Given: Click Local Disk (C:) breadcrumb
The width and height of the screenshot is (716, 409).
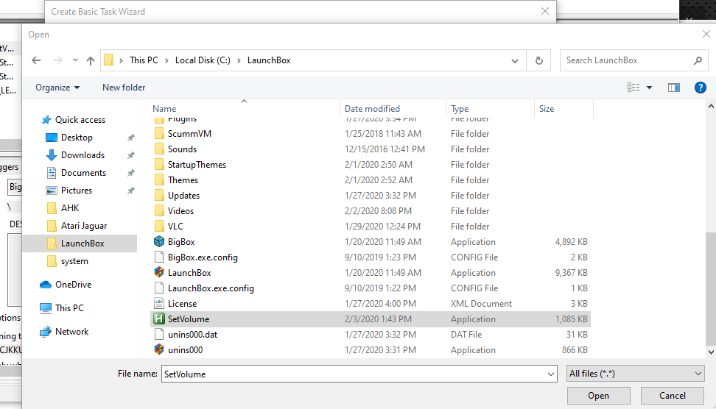Looking at the screenshot, I should pos(203,60).
